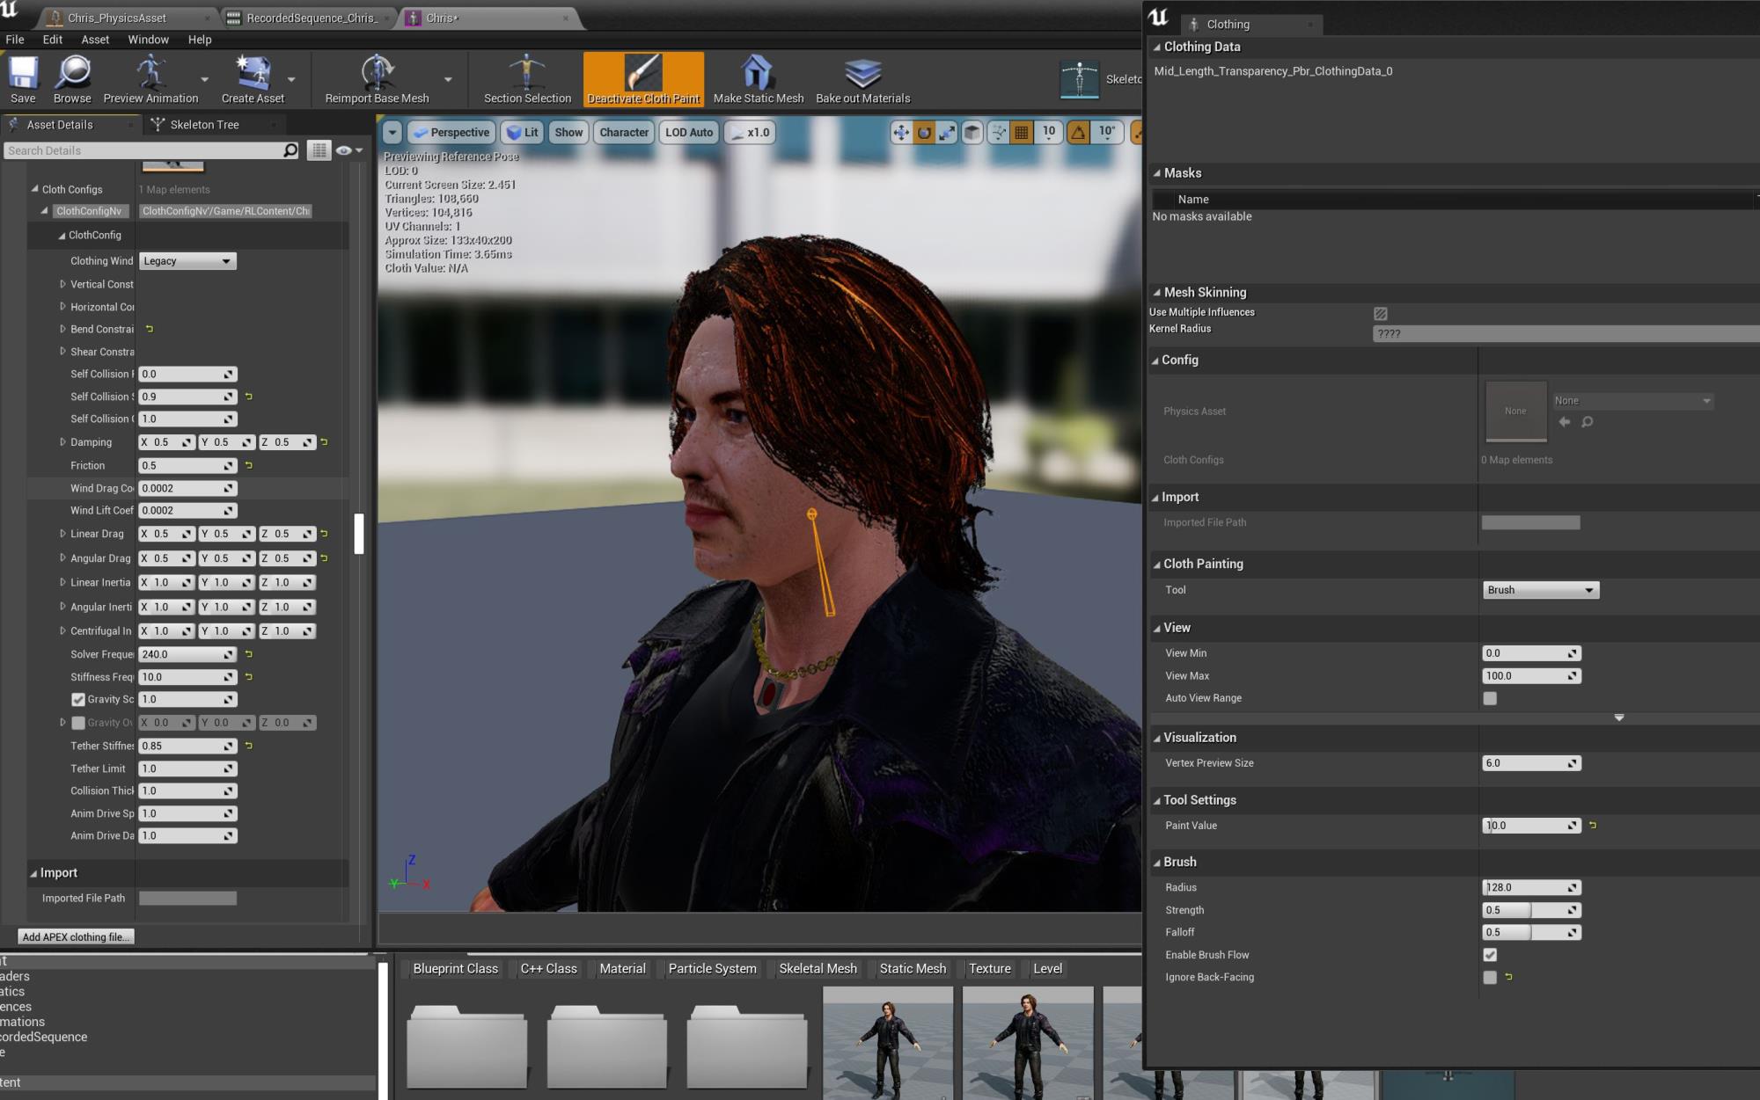Toggle rotation snapping angle icon
Viewport: 1760px width, 1100px height.
tap(1078, 133)
